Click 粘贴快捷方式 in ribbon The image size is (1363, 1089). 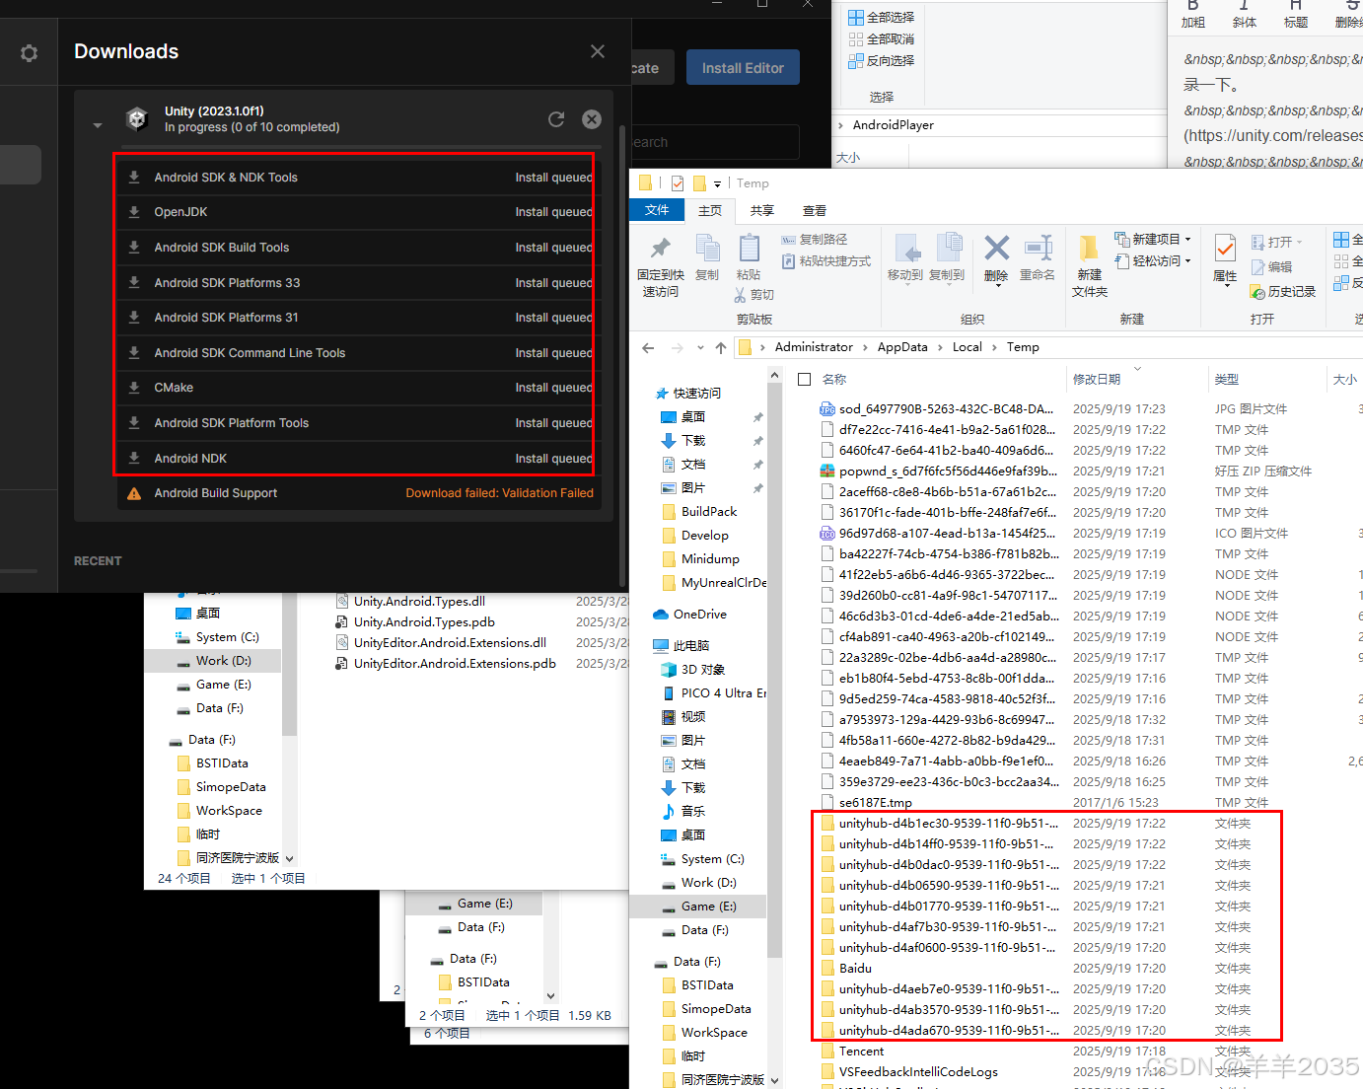826,261
